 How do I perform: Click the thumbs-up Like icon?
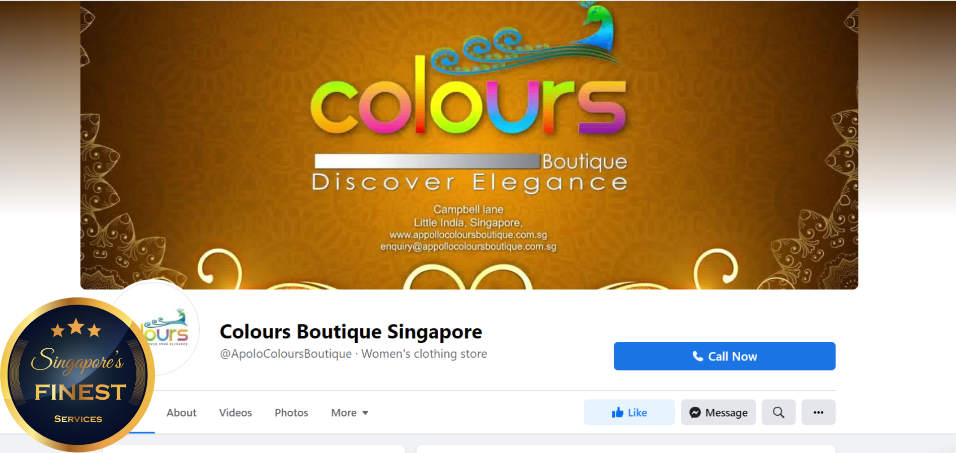tap(617, 413)
